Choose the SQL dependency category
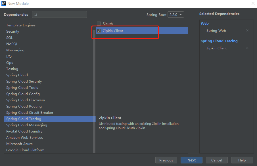Viewport: 257px width, 166px height. coord(10,38)
